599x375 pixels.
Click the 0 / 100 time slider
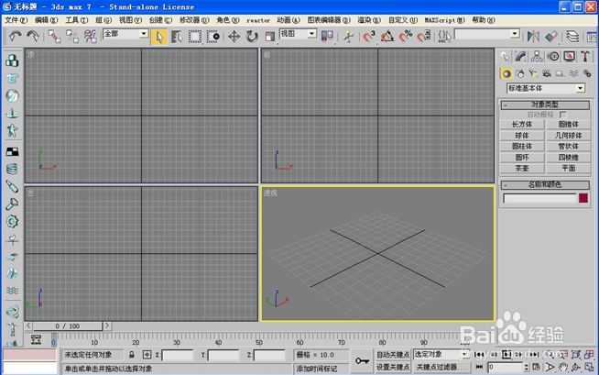point(67,326)
